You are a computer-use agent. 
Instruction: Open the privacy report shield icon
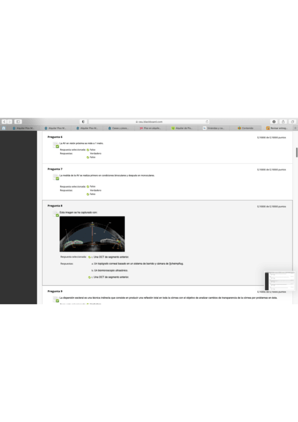(83, 121)
